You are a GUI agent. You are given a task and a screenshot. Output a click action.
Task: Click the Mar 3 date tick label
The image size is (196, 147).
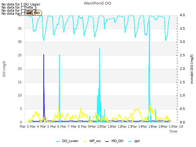click(24, 126)
